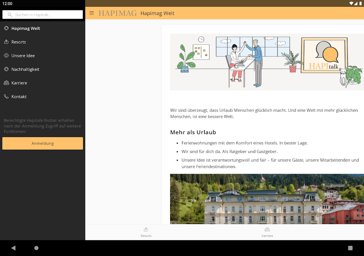Tap the Android home circle button
364x256 pixels.
tap(36, 248)
